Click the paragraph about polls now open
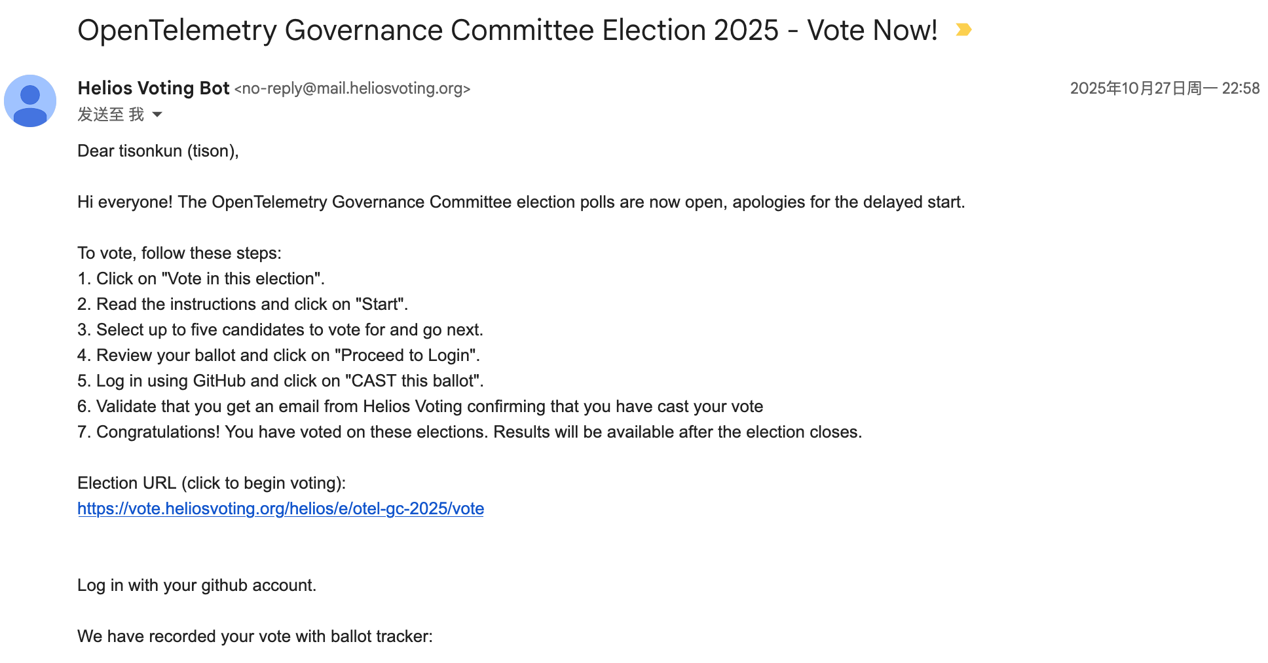 pyautogui.click(x=521, y=202)
